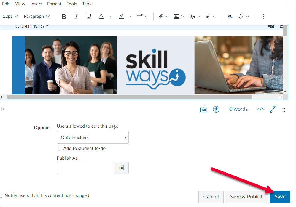Click the Save button
This screenshot has width=296, height=207.
click(x=280, y=197)
